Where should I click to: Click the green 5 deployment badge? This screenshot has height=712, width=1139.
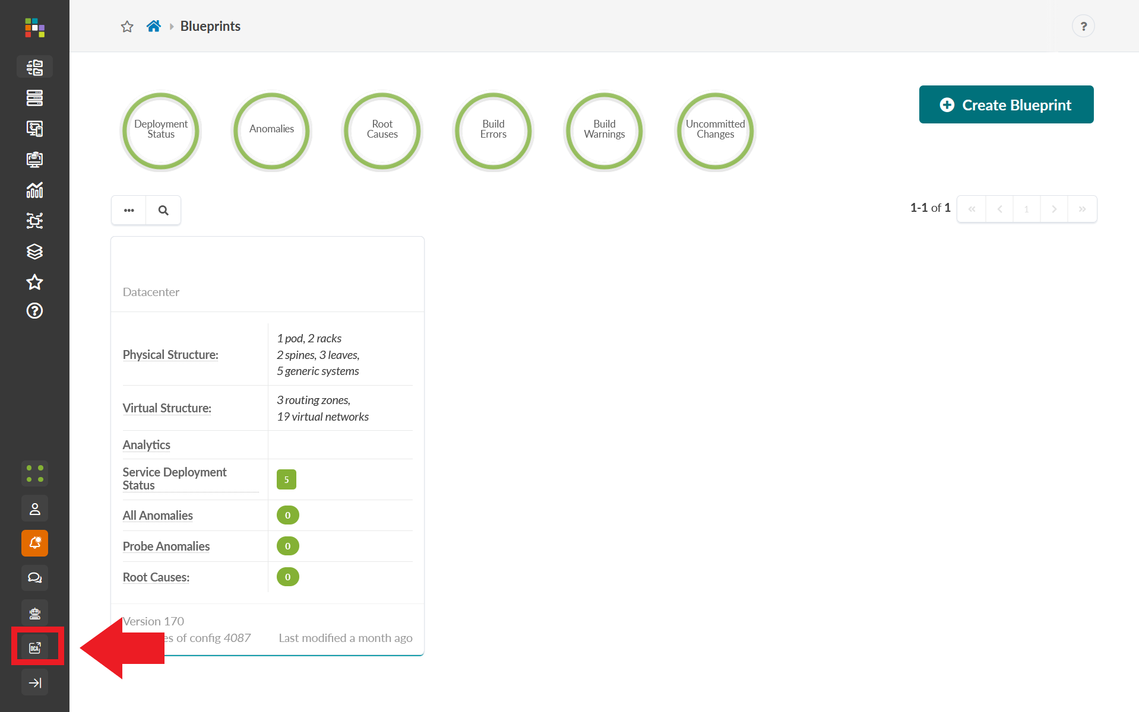coord(286,479)
